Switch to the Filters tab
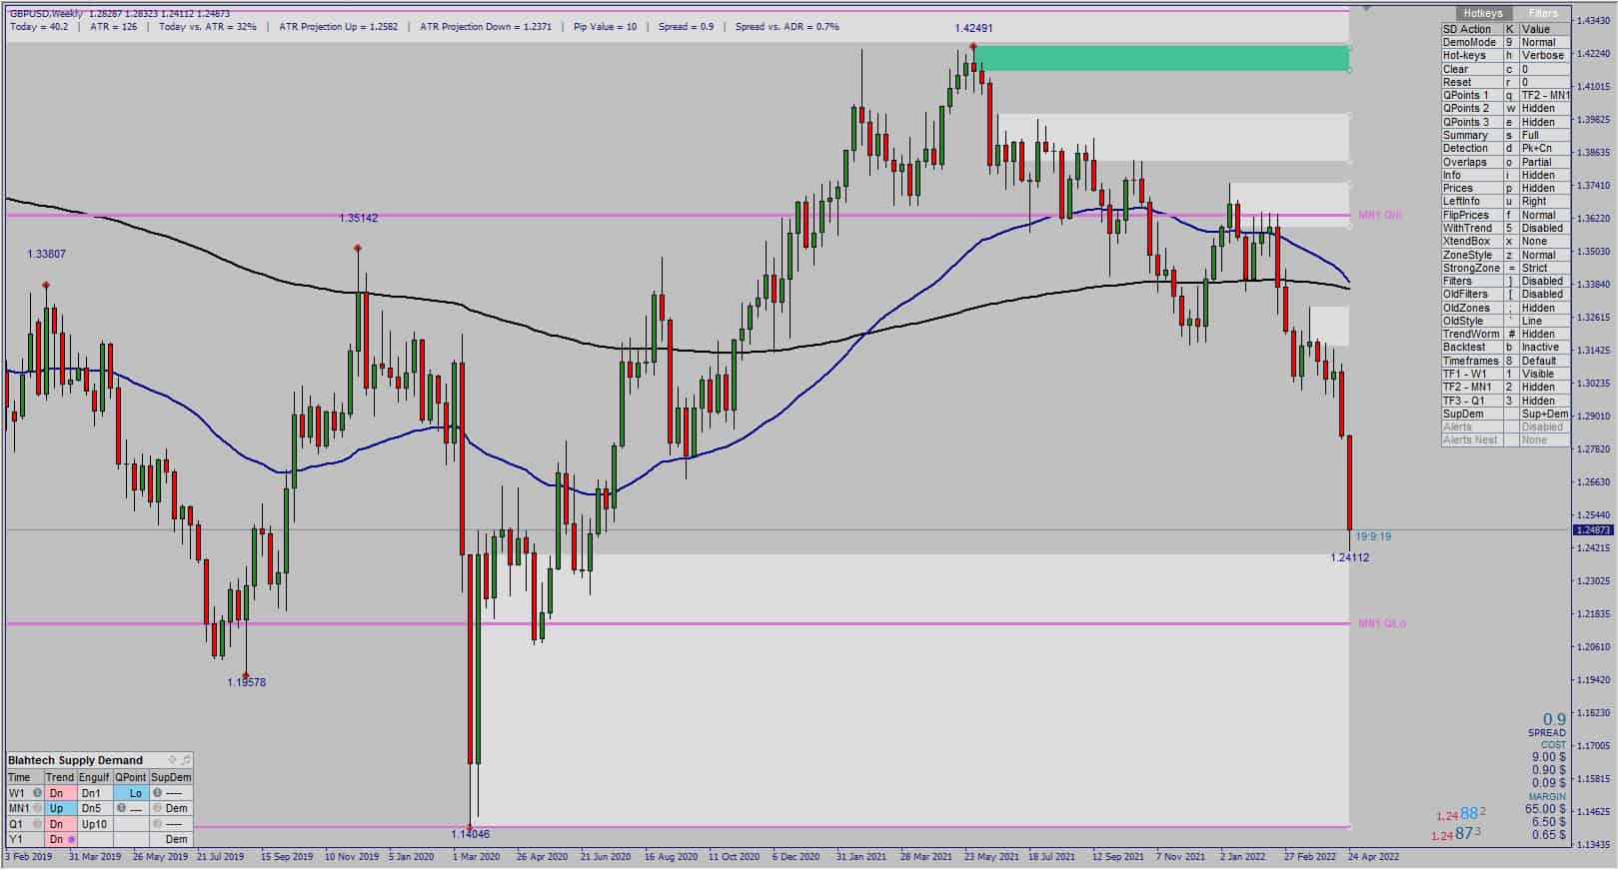The image size is (1618, 870). 1543,13
